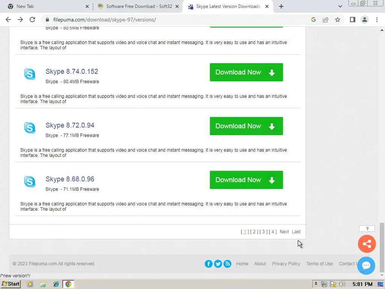Screen dimensions: 385x289
Task: Open Filepuma's Twitter icon
Action: click(218, 264)
